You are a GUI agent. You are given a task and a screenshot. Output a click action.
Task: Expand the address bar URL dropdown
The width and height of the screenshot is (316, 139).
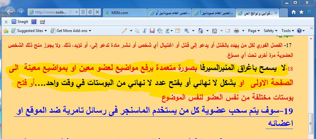tap(76, 12)
